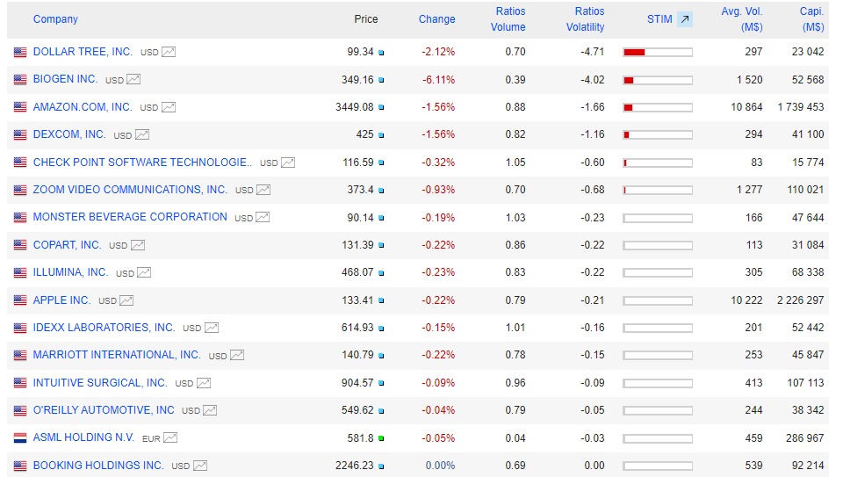Click Booking Holdings' 0.00% change

[440, 466]
